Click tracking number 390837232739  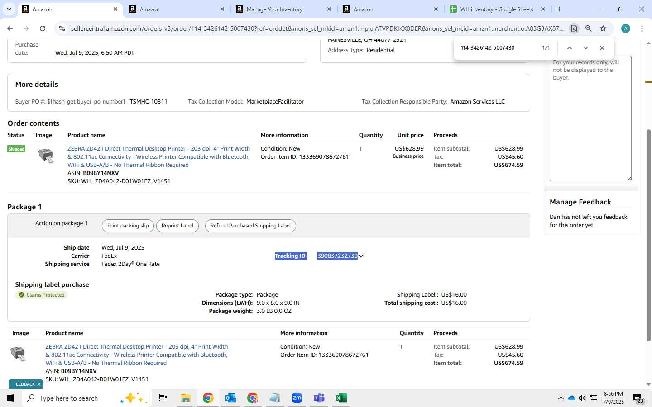point(337,256)
